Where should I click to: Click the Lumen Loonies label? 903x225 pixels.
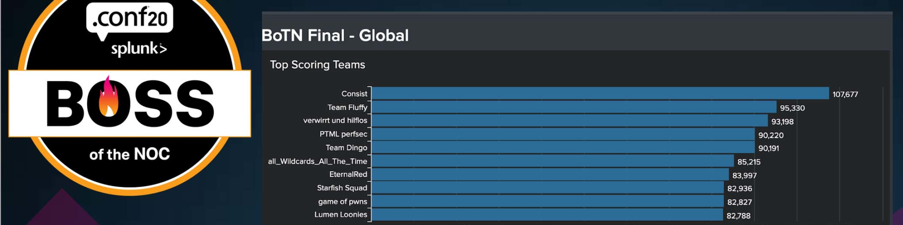click(341, 215)
